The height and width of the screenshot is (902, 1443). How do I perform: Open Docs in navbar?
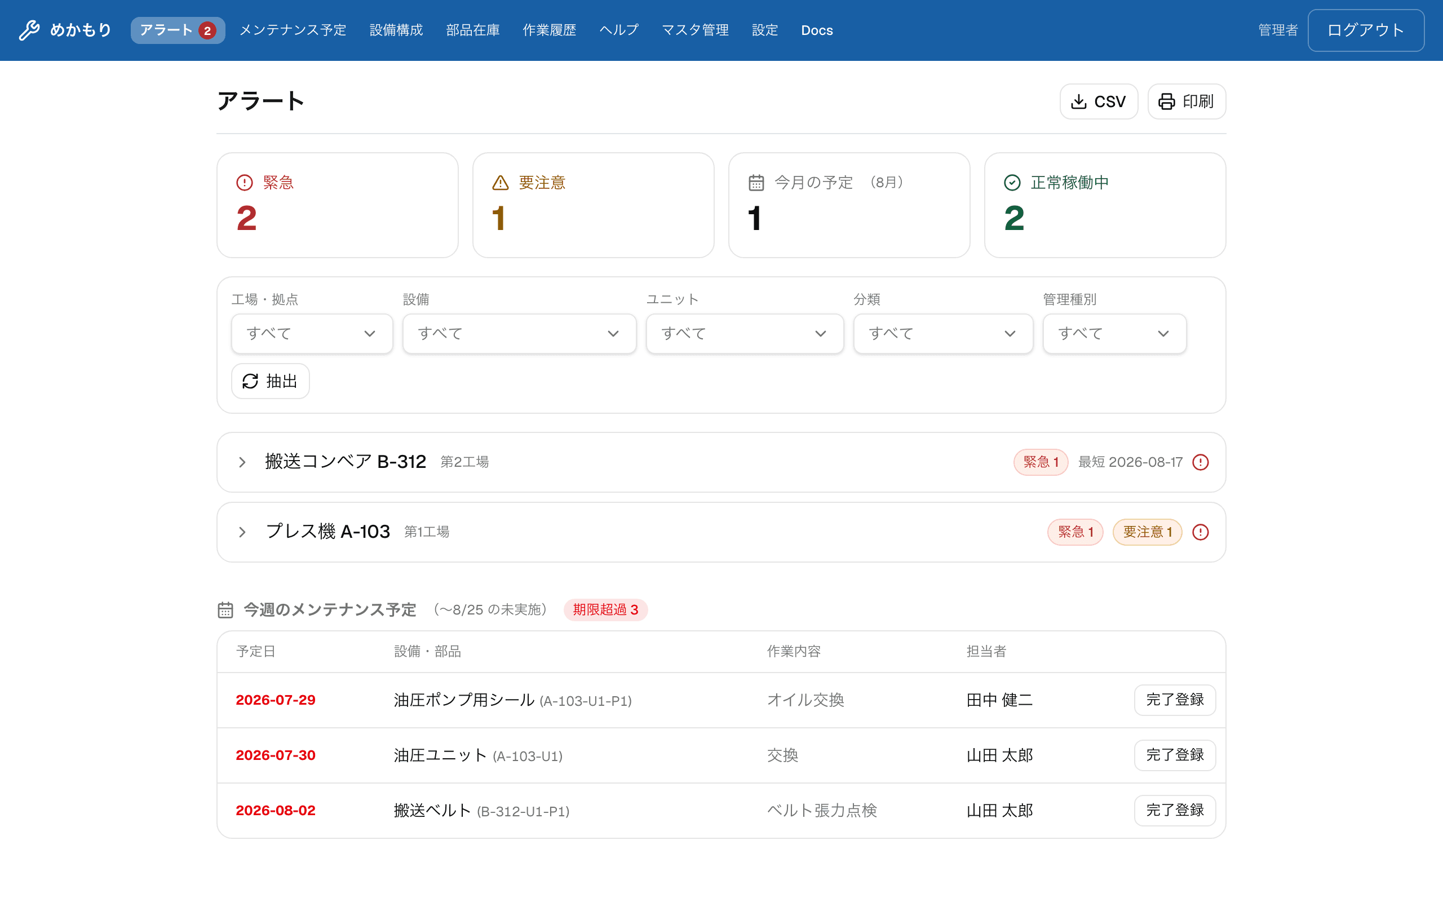(x=817, y=30)
